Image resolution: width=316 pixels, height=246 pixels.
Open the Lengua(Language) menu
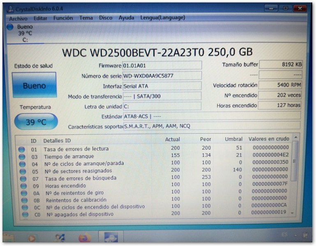point(163,18)
